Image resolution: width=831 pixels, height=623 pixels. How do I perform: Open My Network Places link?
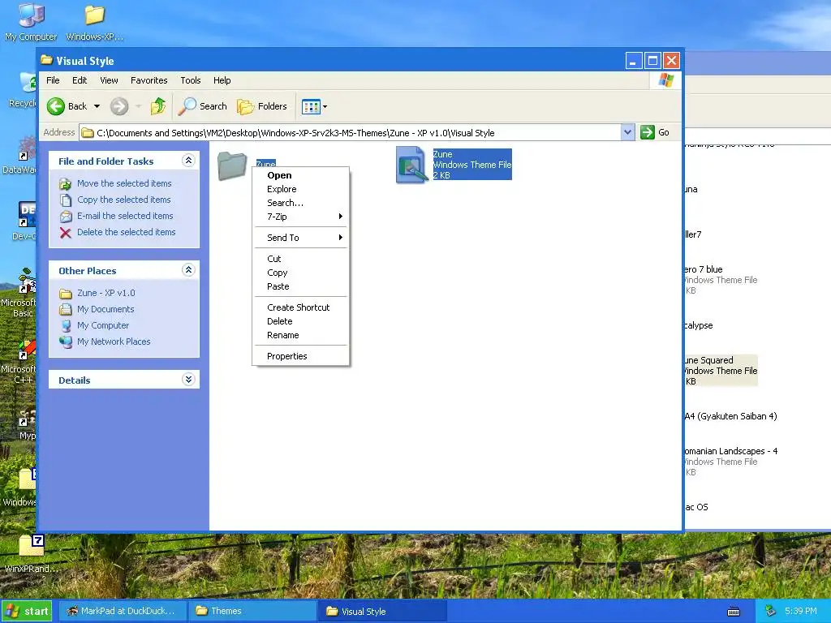(114, 342)
